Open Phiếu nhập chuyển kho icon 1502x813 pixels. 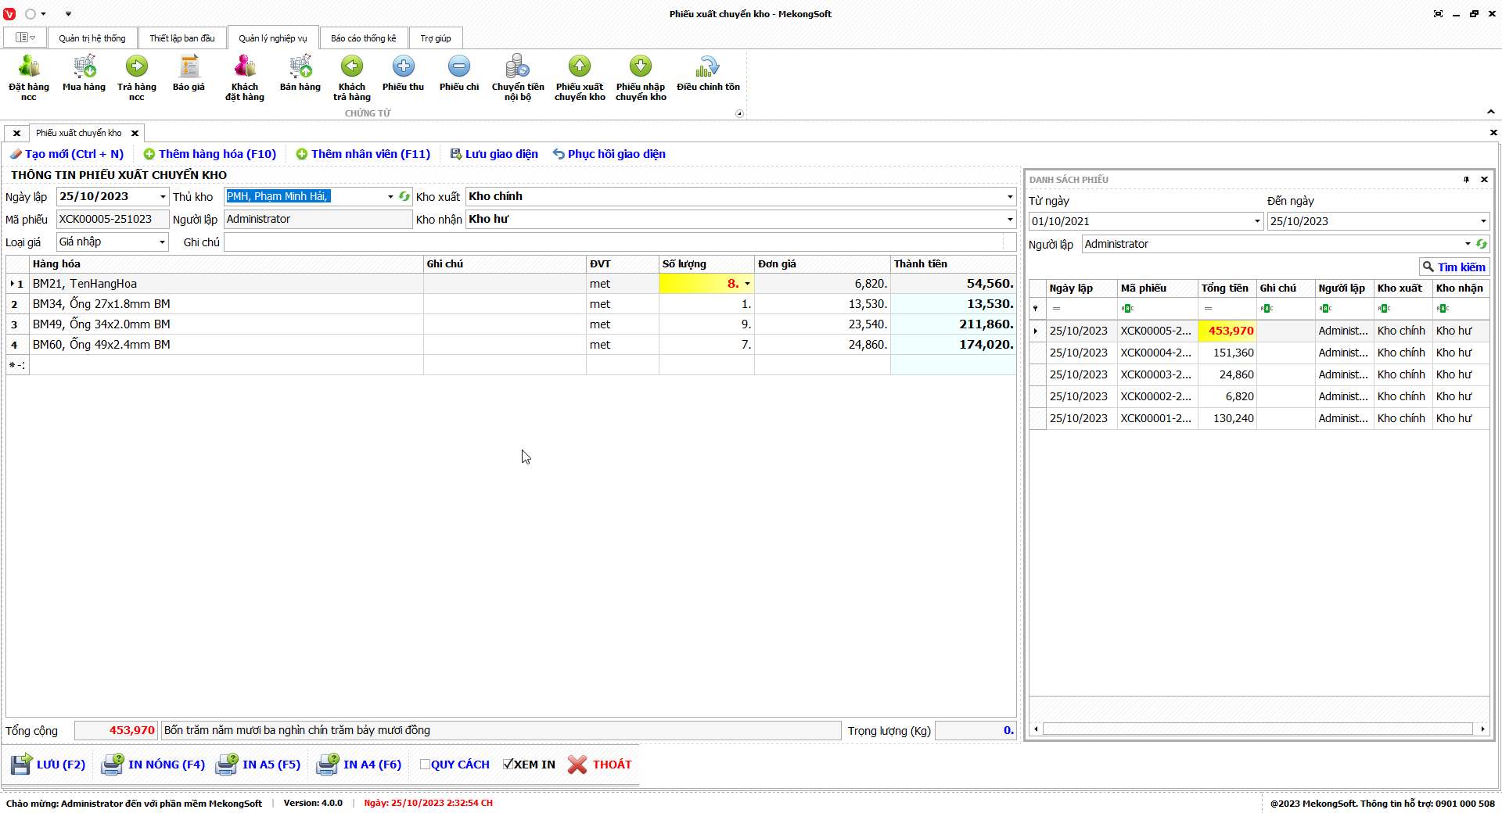[x=641, y=77]
